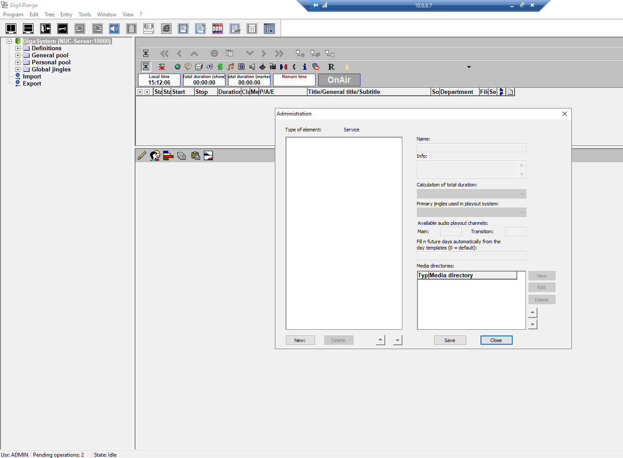Click the yellow pencil edit icon
Viewport: 623px width, 458px height.
coord(142,156)
